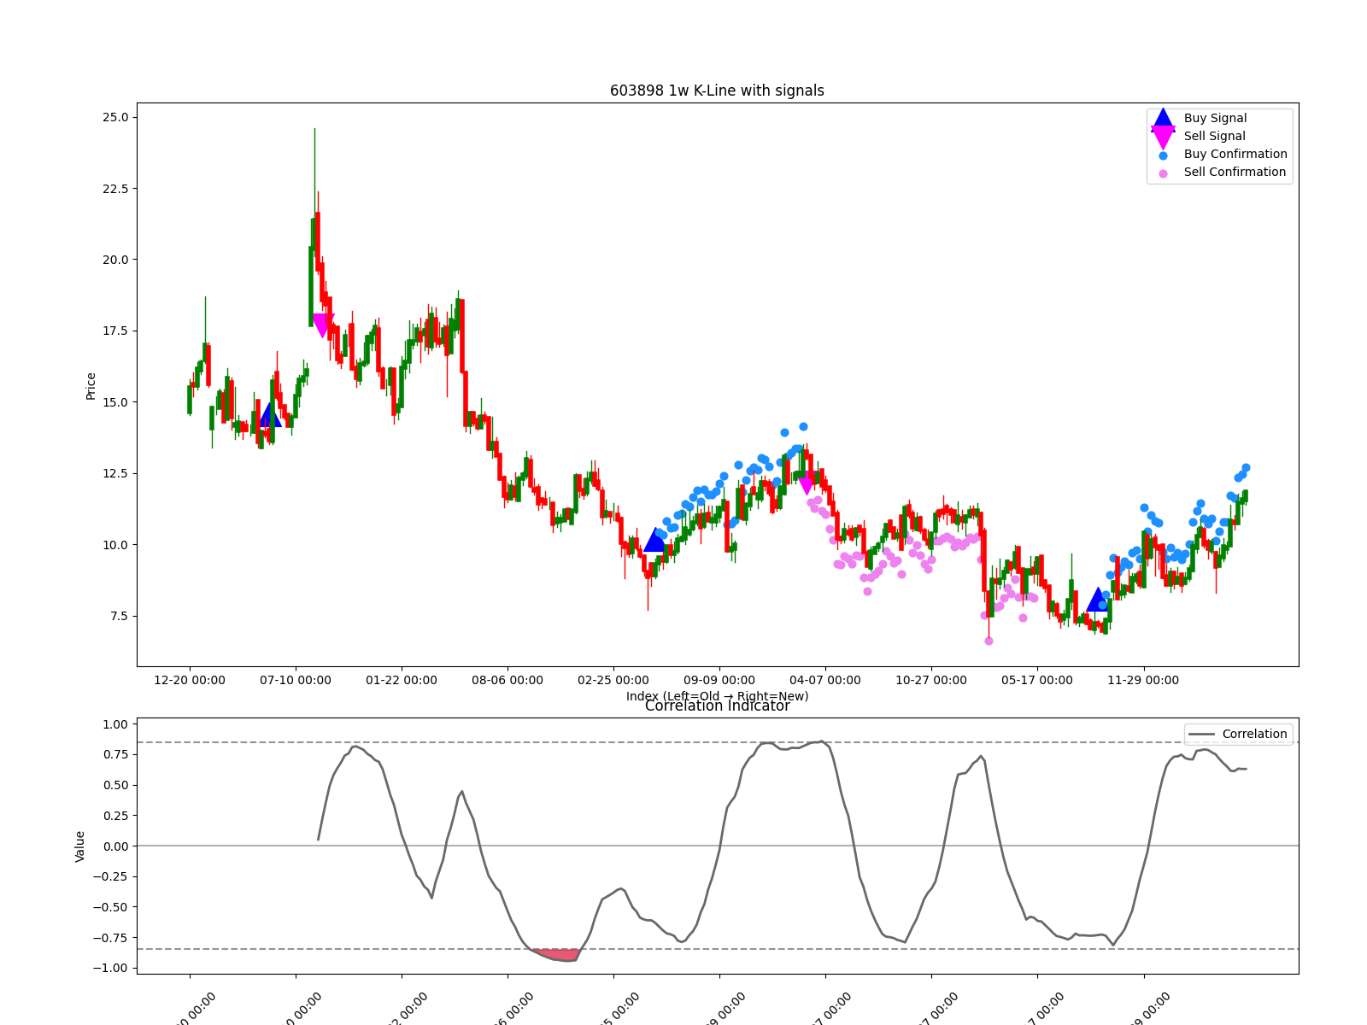This screenshot has height=1025, width=1367.
Task: Click the 'Sell Signal' legend label
Action: [x=1214, y=136]
